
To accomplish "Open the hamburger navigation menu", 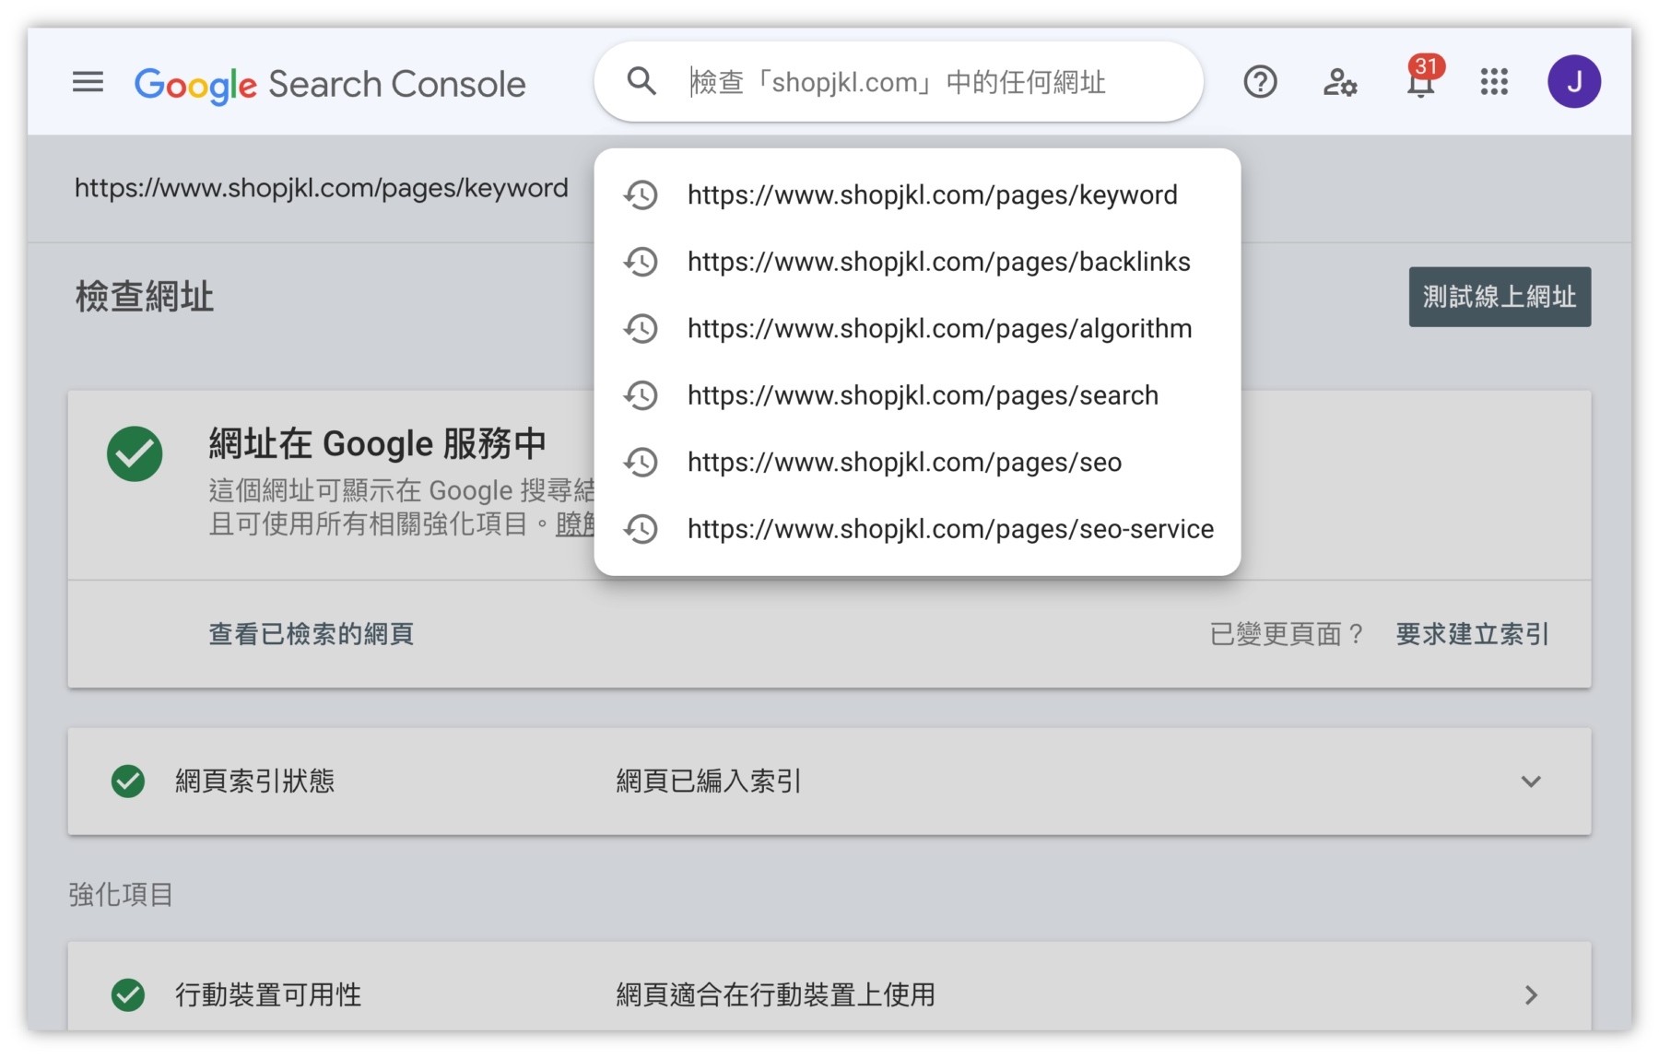I will 88,83.
